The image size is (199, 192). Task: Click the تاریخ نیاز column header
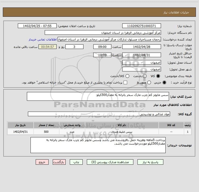20,125
